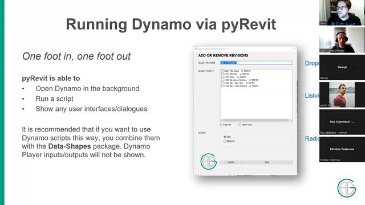Choose the Select all radio button

tap(221, 125)
